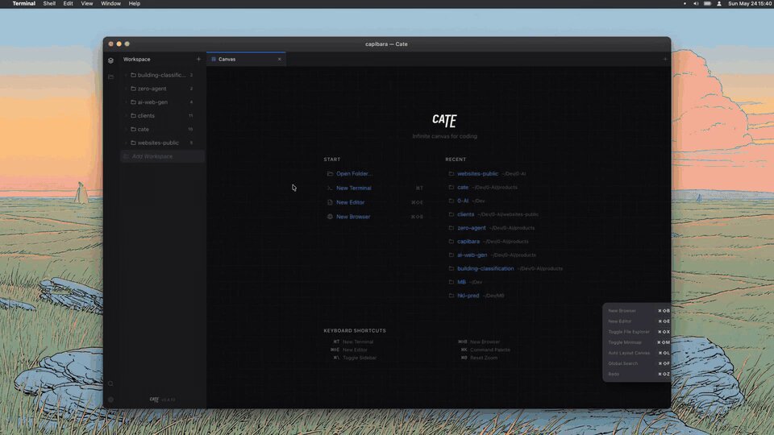Click the macOS volume icon in menu bar
The height and width of the screenshot is (435, 774).
point(696,3)
